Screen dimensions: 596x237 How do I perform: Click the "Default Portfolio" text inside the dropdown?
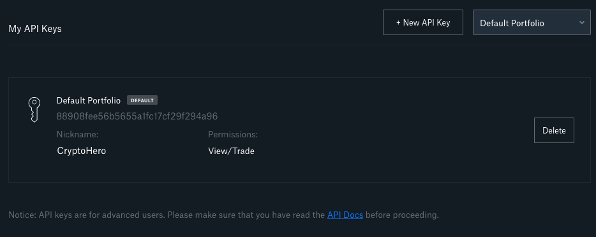pos(512,23)
